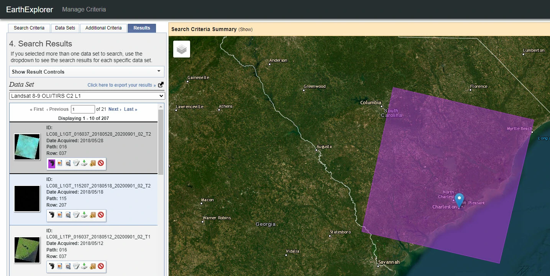Show footprint for the 2018/05/18 scene
Image resolution: width=550 pixels, height=276 pixels.
52,215
